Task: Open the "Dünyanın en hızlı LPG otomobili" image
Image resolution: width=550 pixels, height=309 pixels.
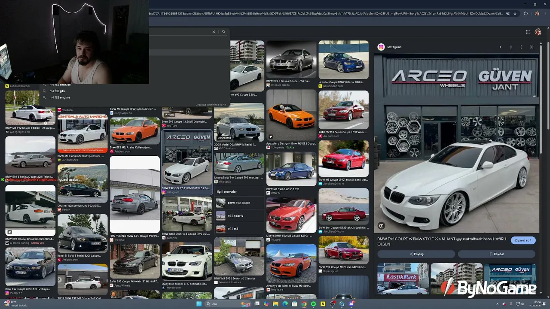Action: tap(186, 261)
